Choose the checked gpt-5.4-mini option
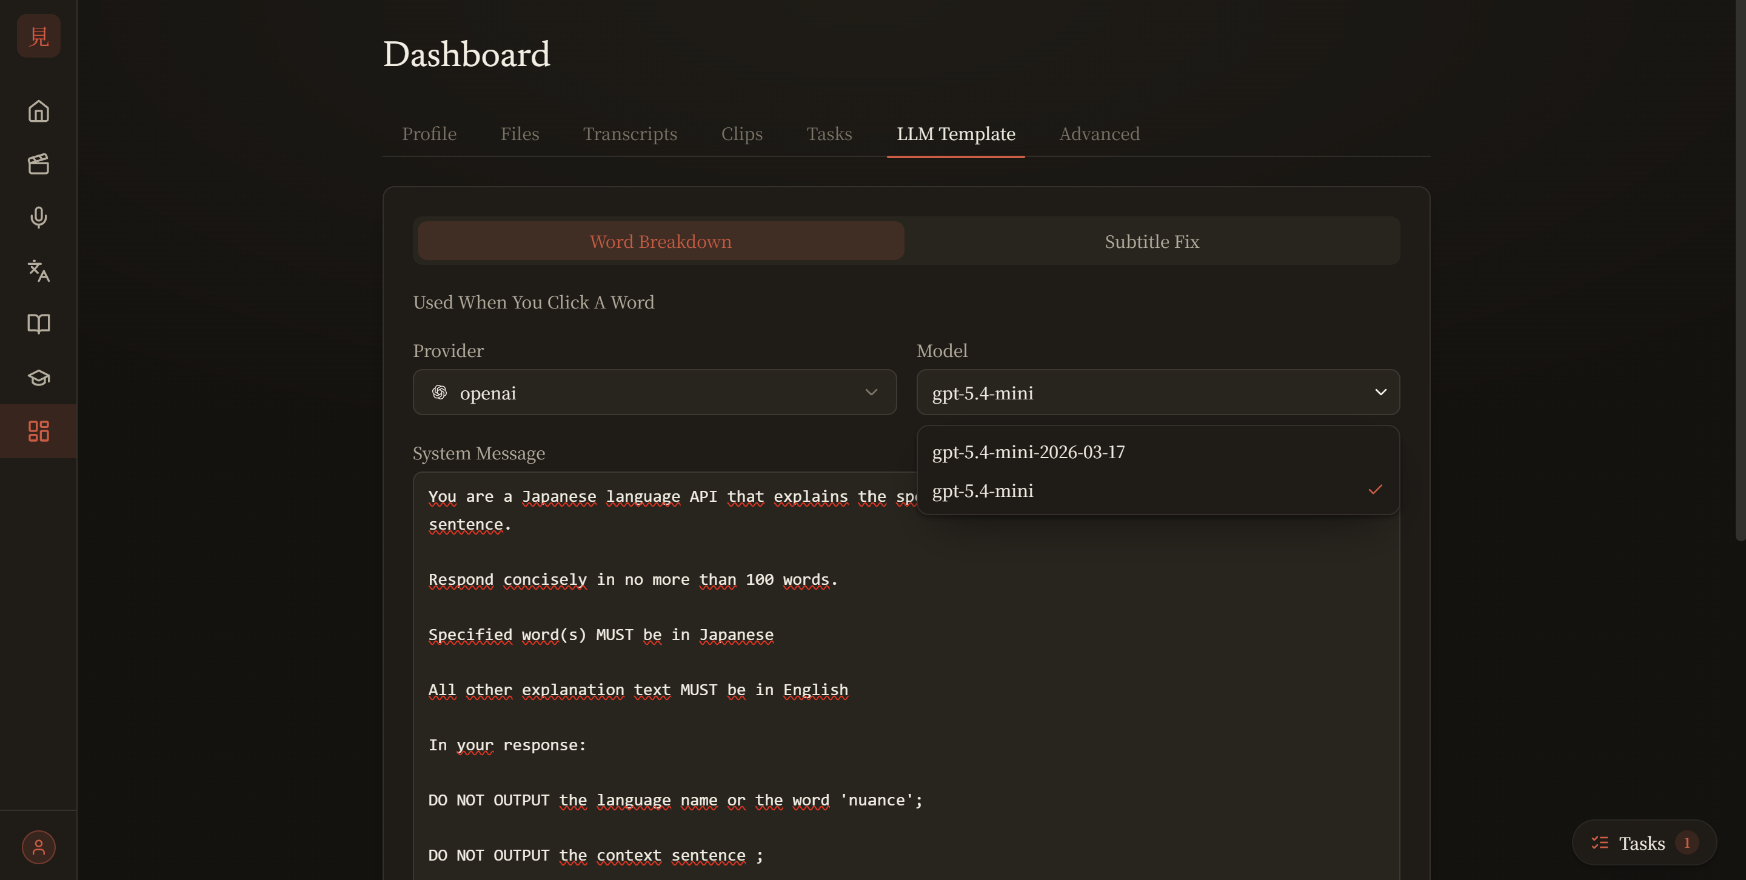The image size is (1746, 880). point(1159,490)
